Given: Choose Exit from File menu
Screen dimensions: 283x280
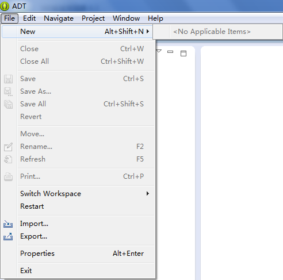Looking at the screenshot, I should pyautogui.click(x=78, y=271).
